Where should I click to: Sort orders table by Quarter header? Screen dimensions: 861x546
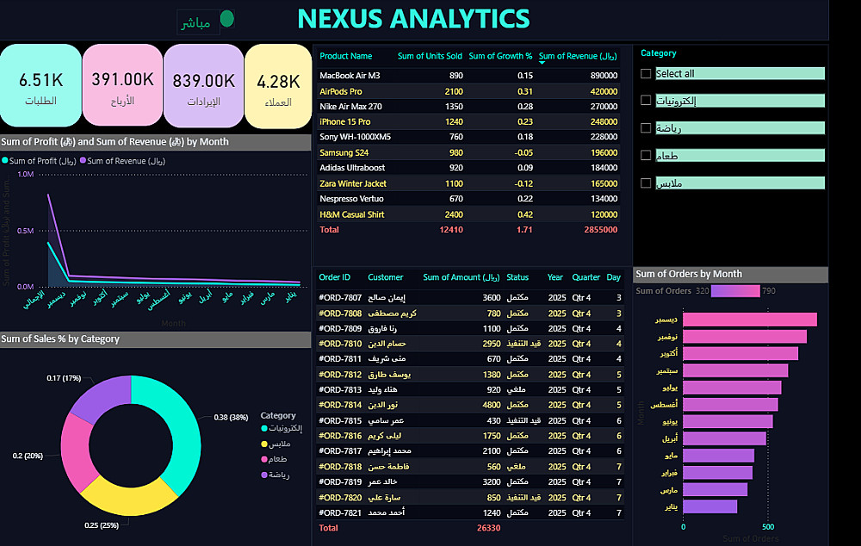[x=585, y=277]
